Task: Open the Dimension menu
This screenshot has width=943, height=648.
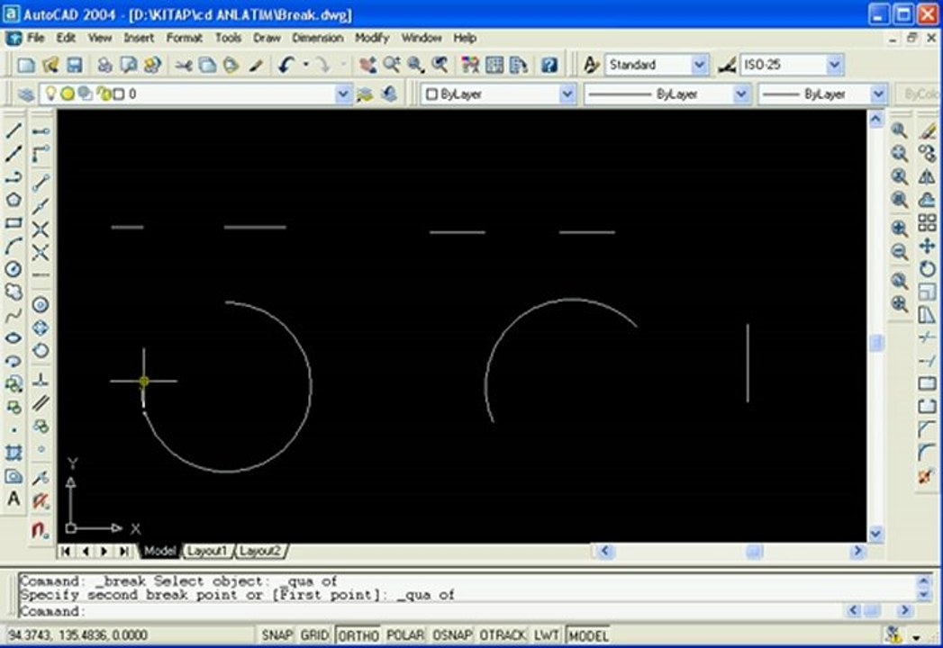Action: (318, 38)
